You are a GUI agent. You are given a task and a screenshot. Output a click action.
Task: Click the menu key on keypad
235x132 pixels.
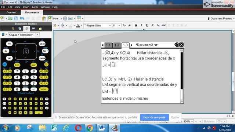coord(42,58)
